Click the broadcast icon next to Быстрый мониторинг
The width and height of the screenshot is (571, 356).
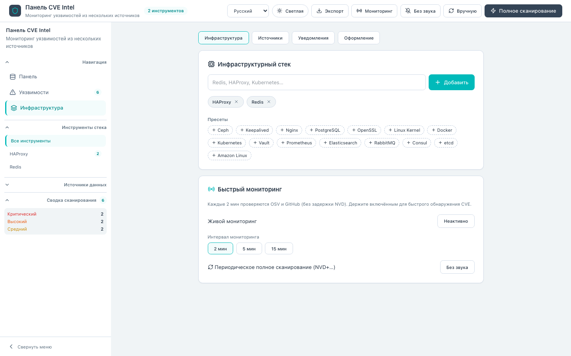(211, 189)
